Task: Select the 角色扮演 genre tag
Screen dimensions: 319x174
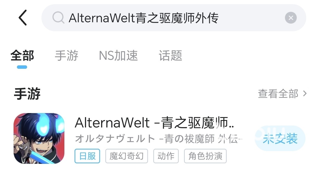Action: click(x=205, y=156)
